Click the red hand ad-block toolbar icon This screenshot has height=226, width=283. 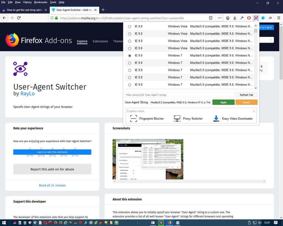(249, 18)
